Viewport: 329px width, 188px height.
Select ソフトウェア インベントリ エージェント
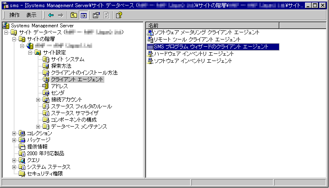(193, 61)
